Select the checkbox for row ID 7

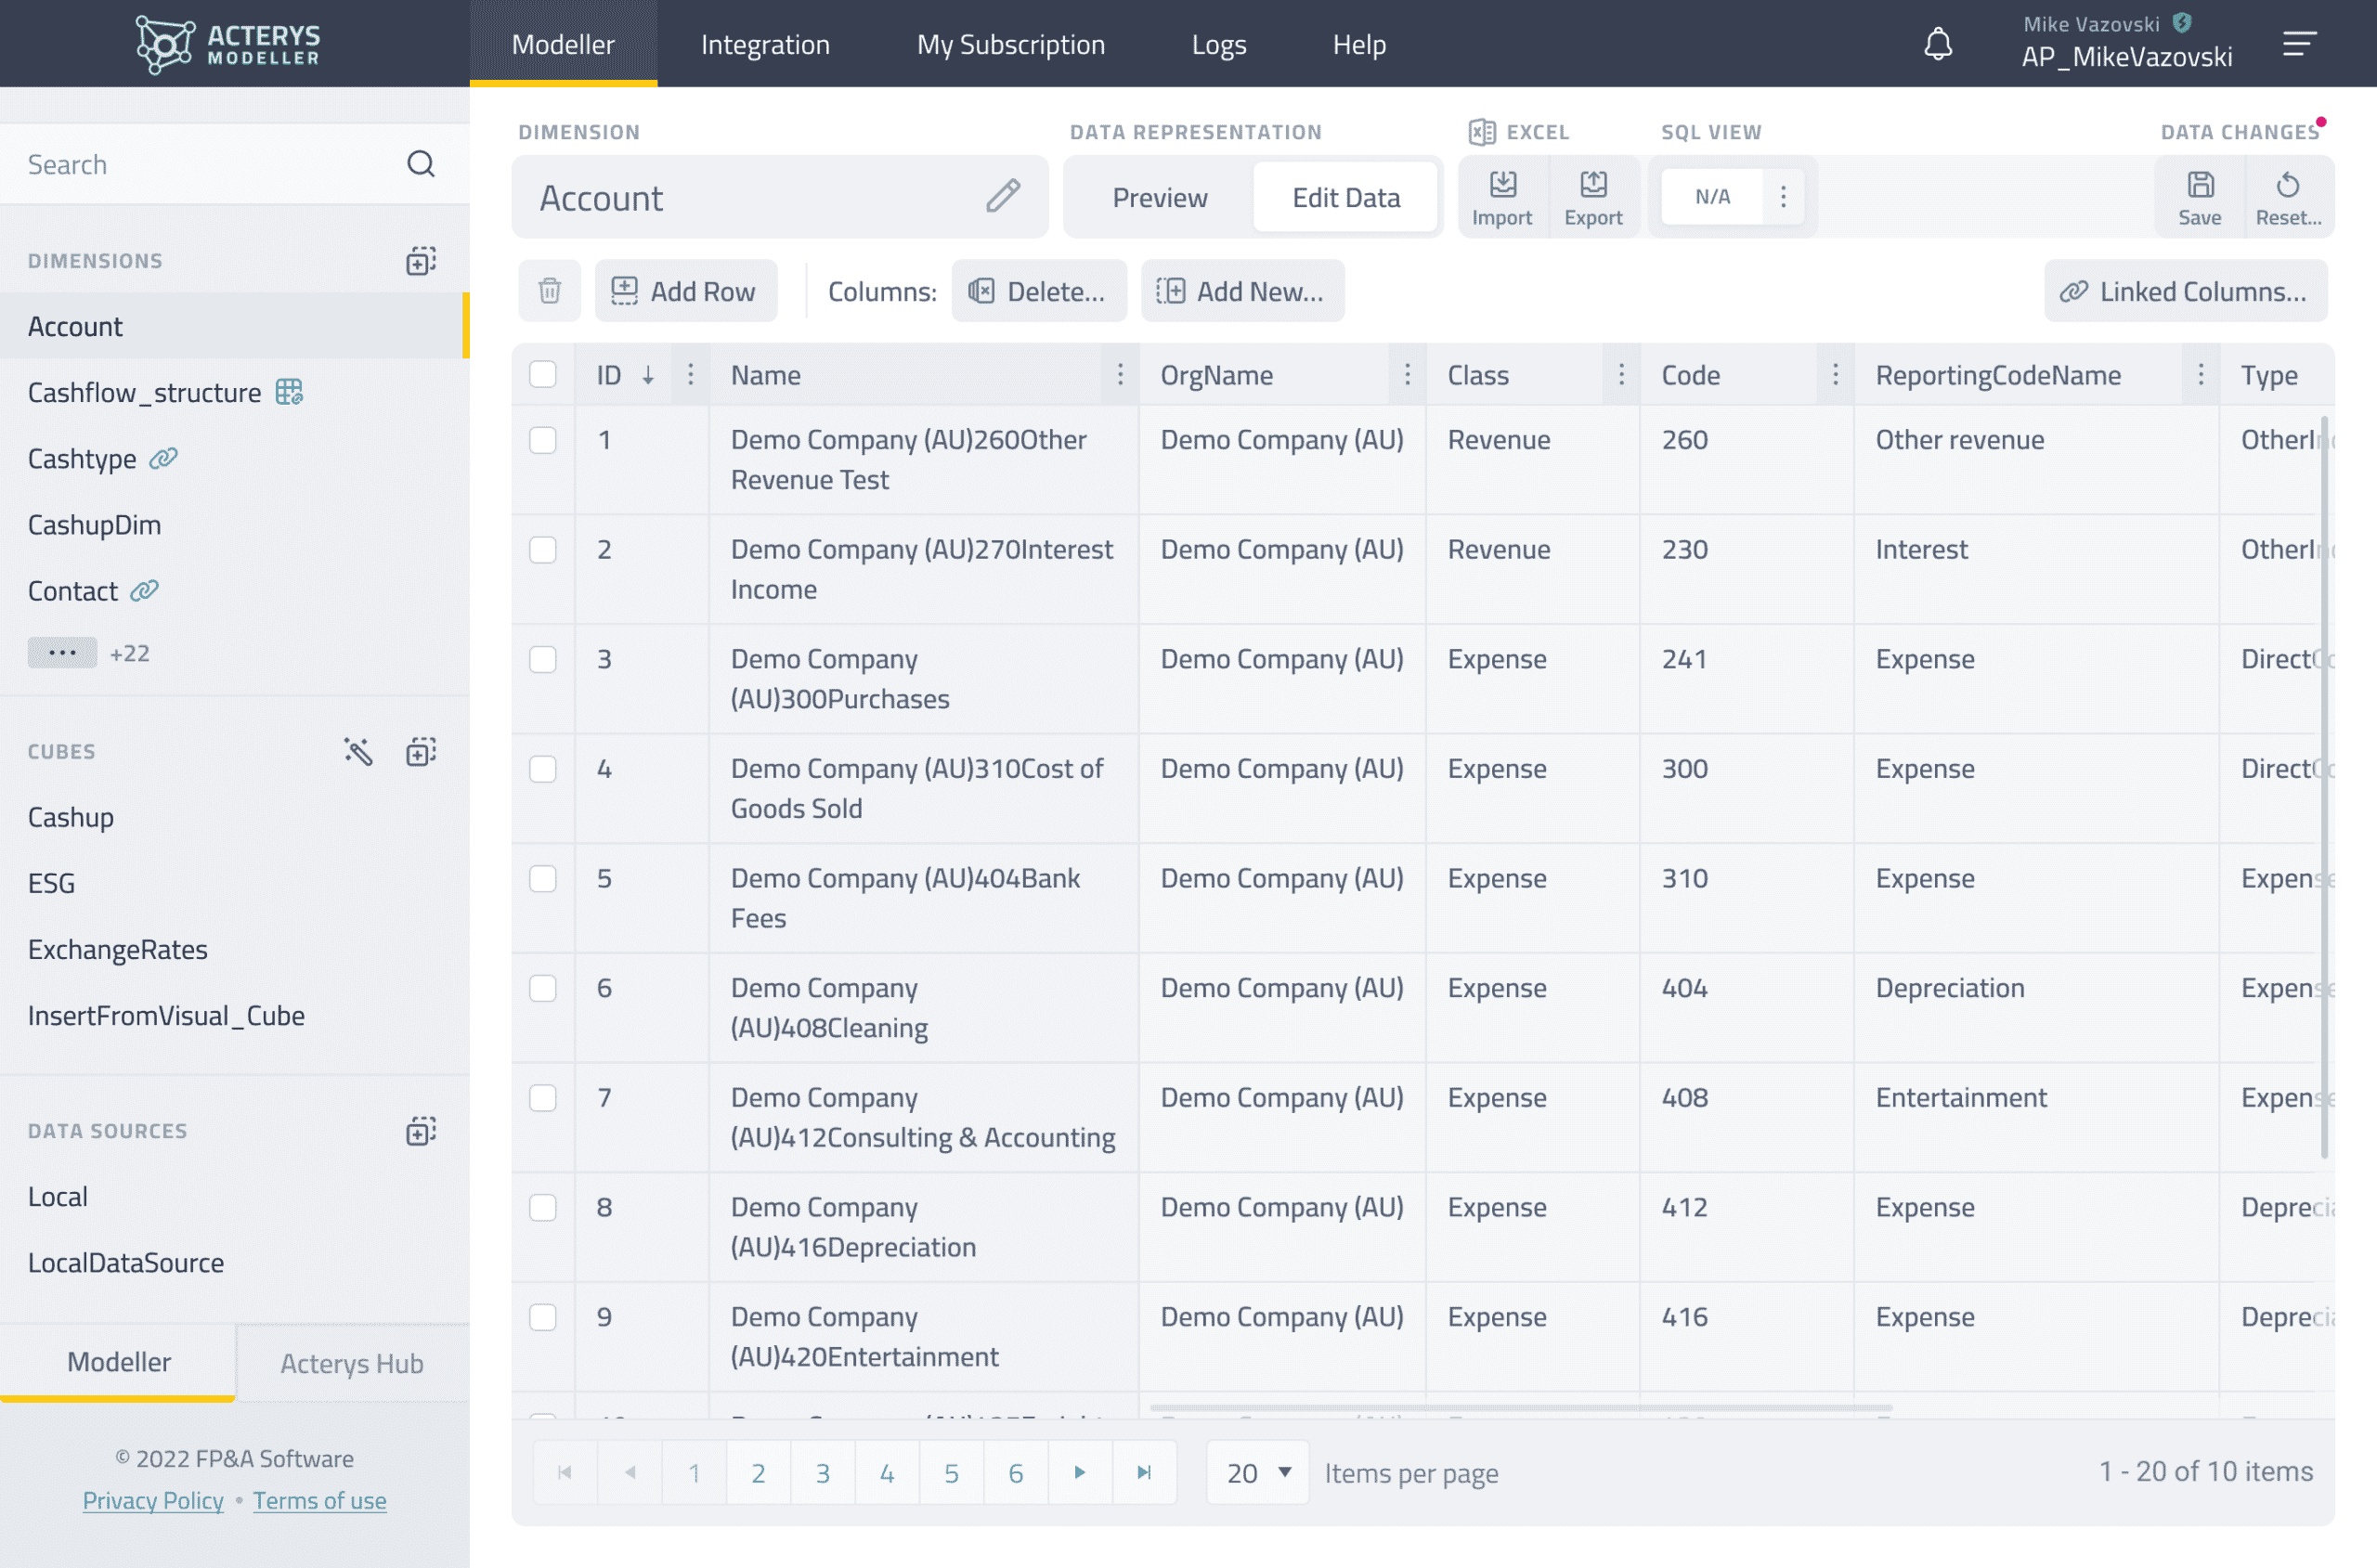[x=543, y=1097]
